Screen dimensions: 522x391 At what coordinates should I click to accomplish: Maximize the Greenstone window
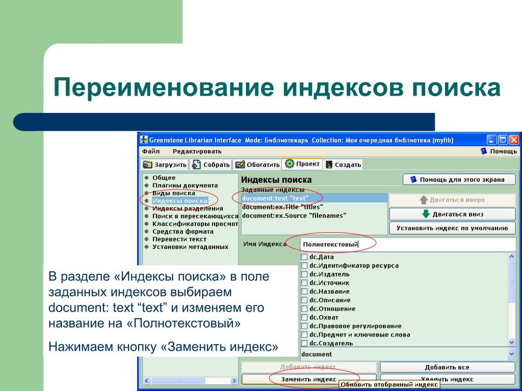[x=503, y=140]
